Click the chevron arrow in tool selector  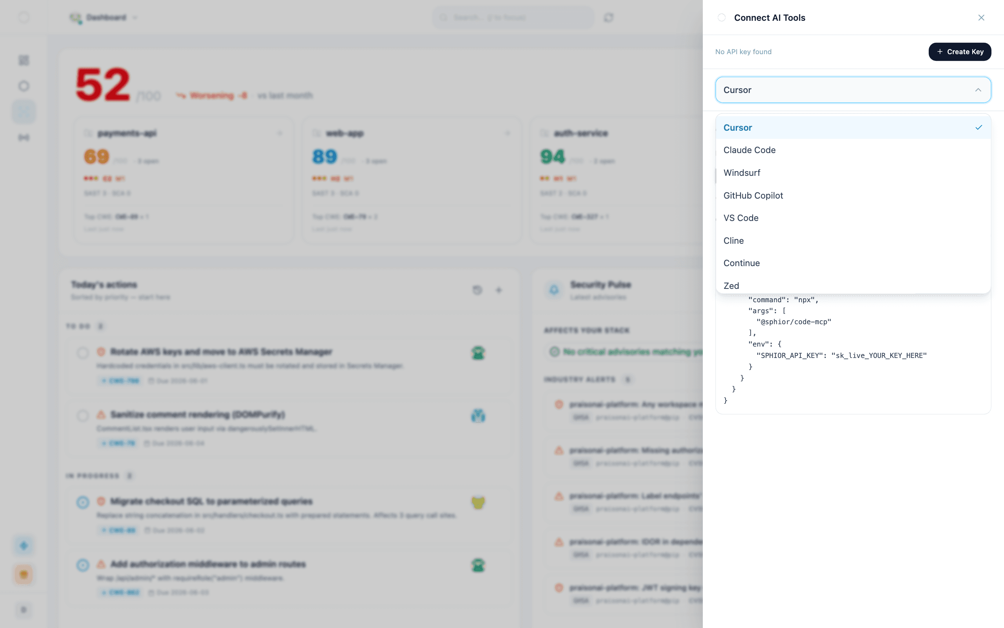point(978,90)
